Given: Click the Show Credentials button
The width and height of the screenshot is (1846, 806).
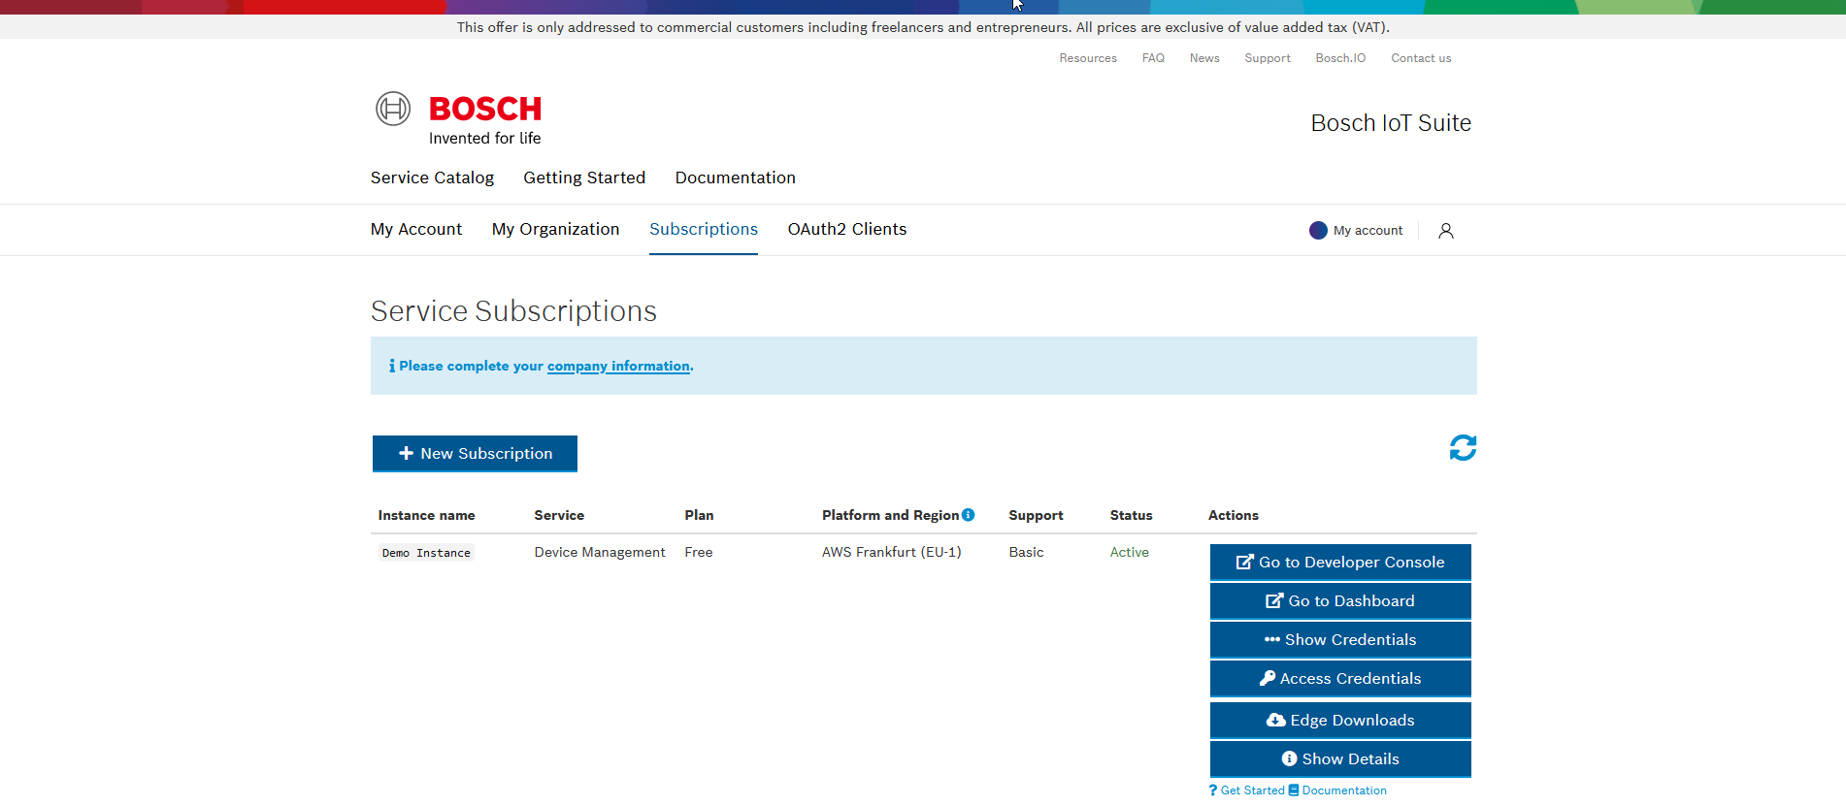Looking at the screenshot, I should coord(1340,640).
